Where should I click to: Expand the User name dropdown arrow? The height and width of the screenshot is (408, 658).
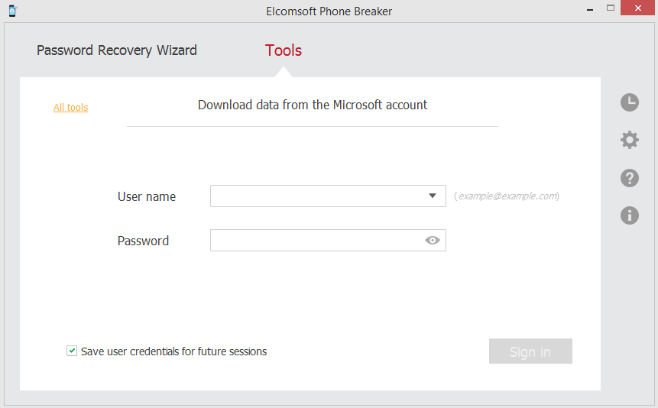[433, 196]
